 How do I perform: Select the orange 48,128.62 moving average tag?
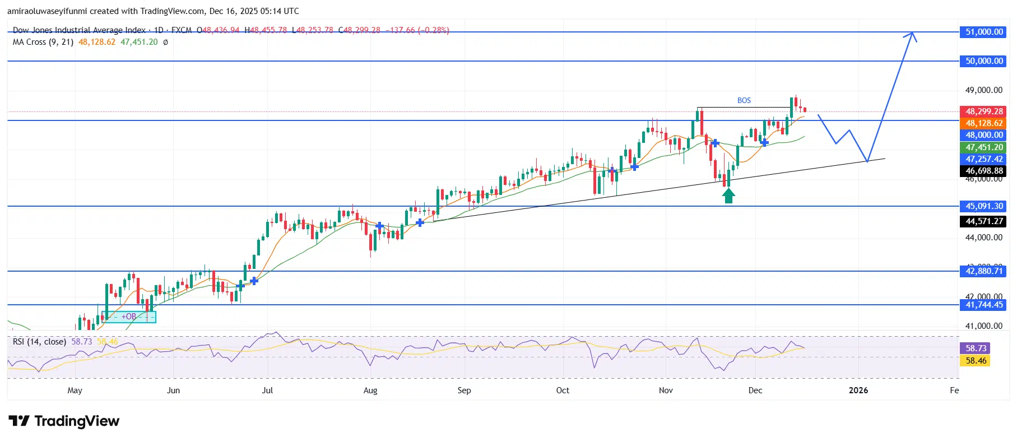point(984,123)
